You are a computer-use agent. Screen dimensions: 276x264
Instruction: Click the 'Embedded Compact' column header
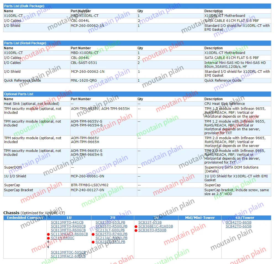[25, 218]
